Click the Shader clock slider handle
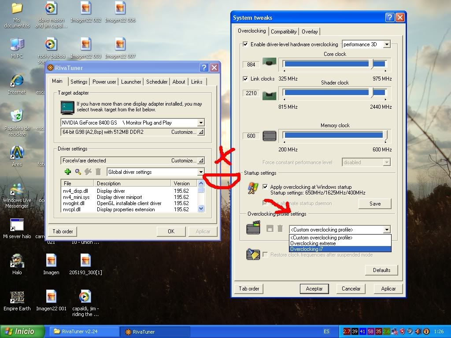Screen dimensions: 451x338 (x=371, y=92)
